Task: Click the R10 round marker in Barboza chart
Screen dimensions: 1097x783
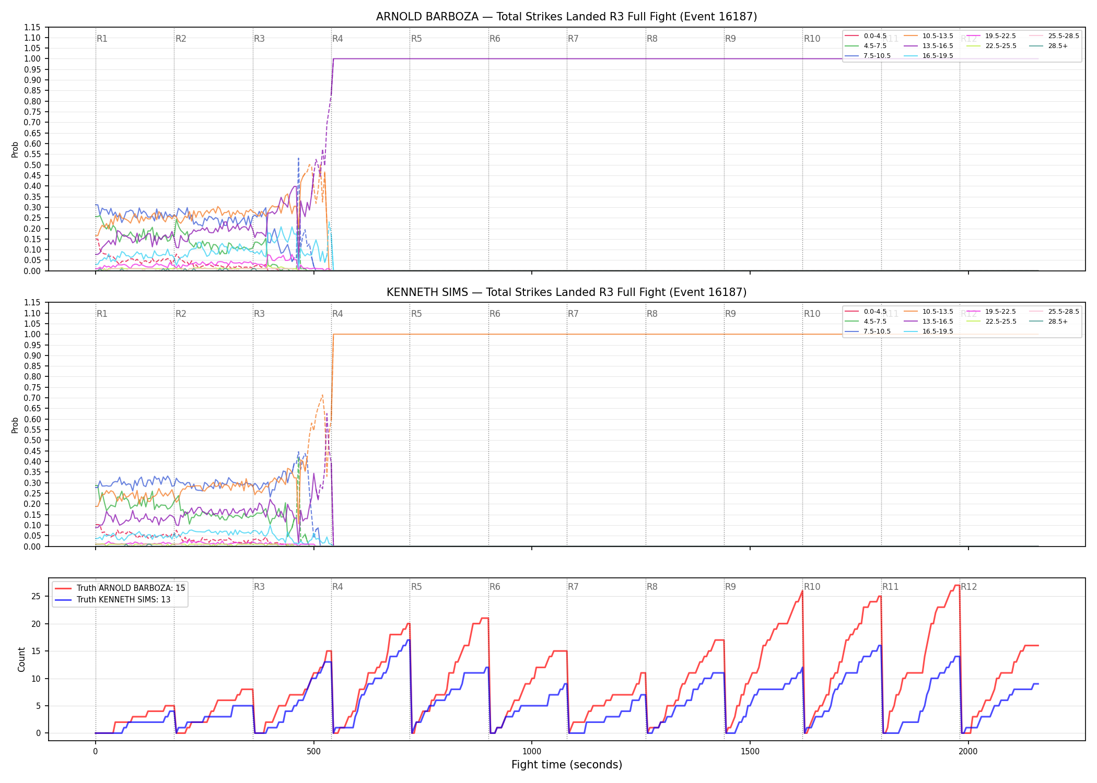Action: pos(812,39)
